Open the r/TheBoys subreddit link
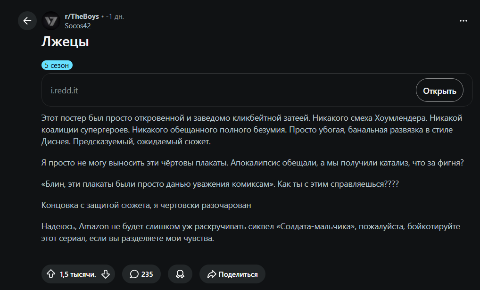The height and width of the screenshot is (290, 480). (x=82, y=17)
